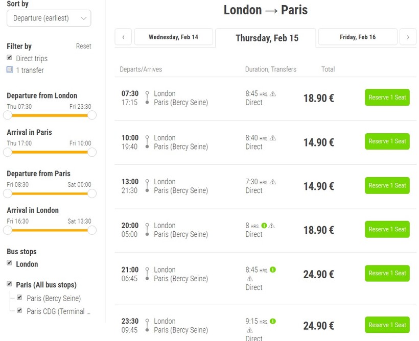419x341 pixels.
Task: Uncheck Paris (Bercy Seine) bus stop
Action: tap(20, 298)
